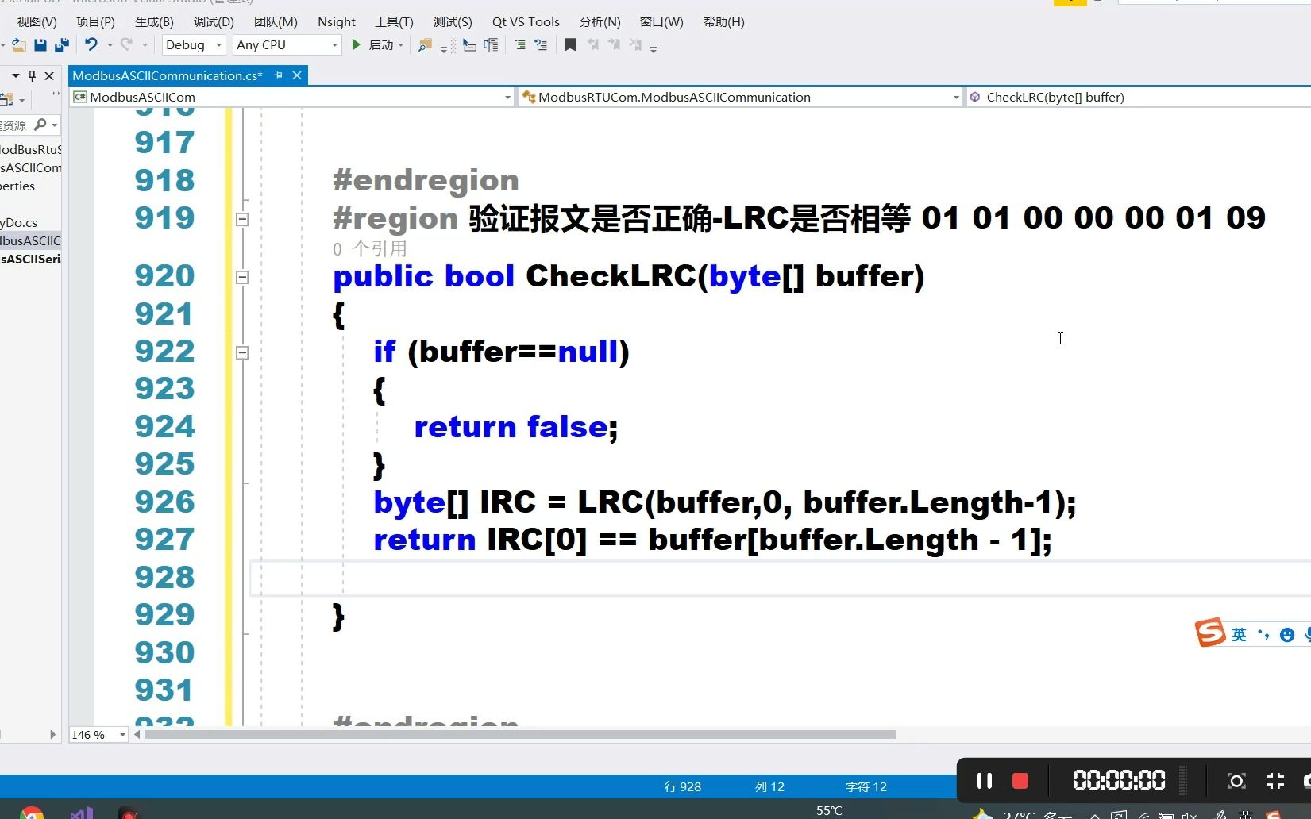This screenshot has height=819, width=1311.
Task: Open the Any CPU platform dropdown
Action: click(334, 45)
